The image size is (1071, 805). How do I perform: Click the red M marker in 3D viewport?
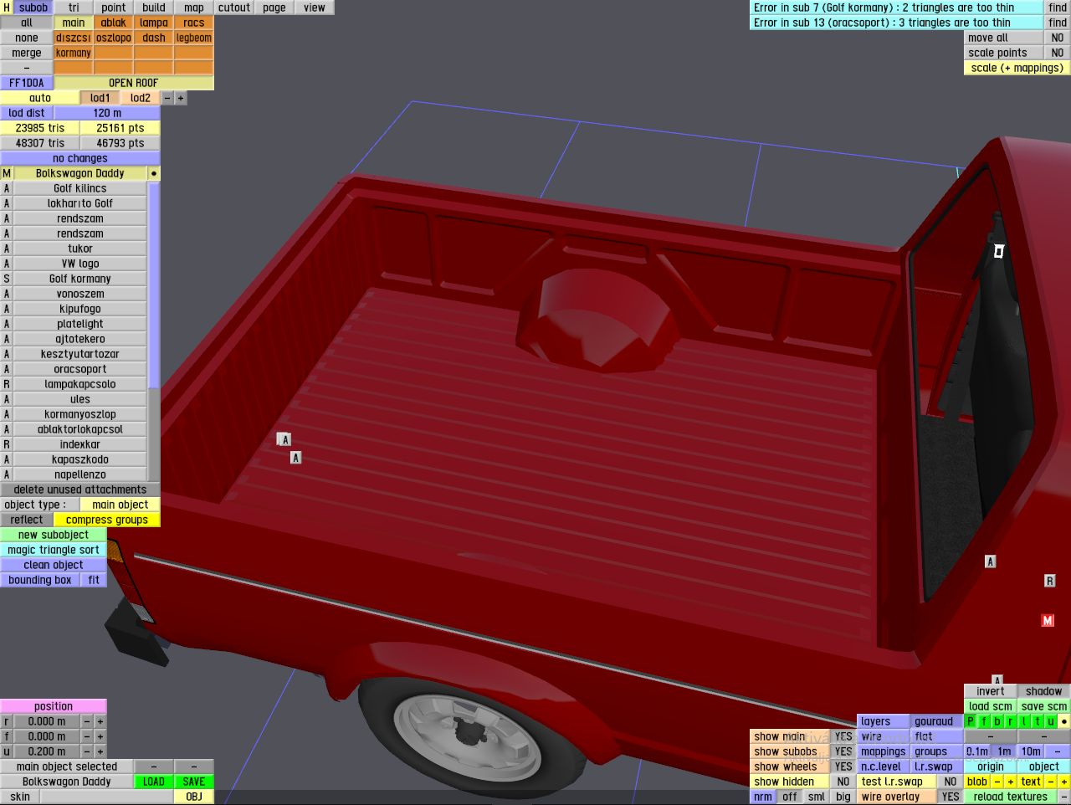pyautogui.click(x=1048, y=620)
